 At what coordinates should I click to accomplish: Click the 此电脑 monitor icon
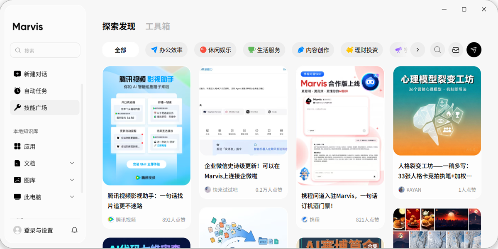click(x=17, y=197)
